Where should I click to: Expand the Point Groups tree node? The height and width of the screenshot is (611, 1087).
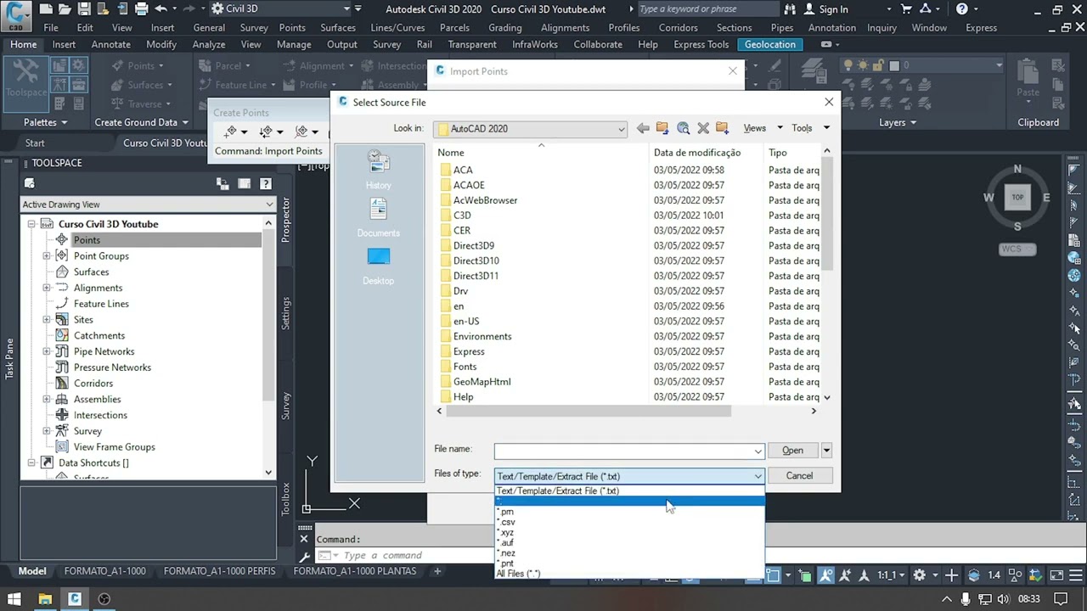(x=47, y=256)
